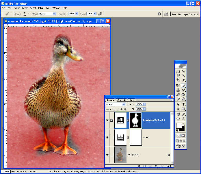The width and height of the screenshot is (201, 174).
Task: Open the Filter menu
Action: click(x=41, y=8)
